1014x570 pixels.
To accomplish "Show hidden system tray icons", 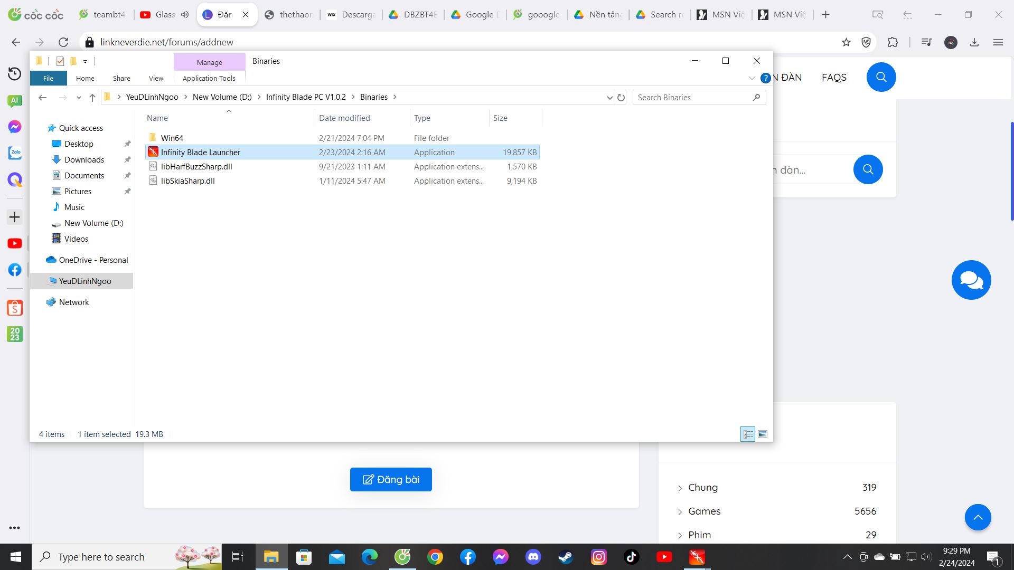I will click(847, 557).
